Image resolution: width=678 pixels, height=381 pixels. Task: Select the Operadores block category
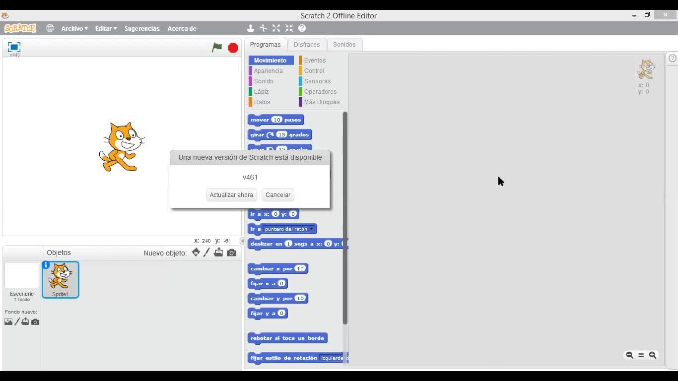pyautogui.click(x=321, y=91)
